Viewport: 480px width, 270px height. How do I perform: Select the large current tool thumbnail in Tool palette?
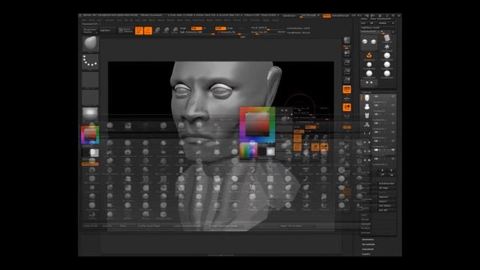click(369, 42)
